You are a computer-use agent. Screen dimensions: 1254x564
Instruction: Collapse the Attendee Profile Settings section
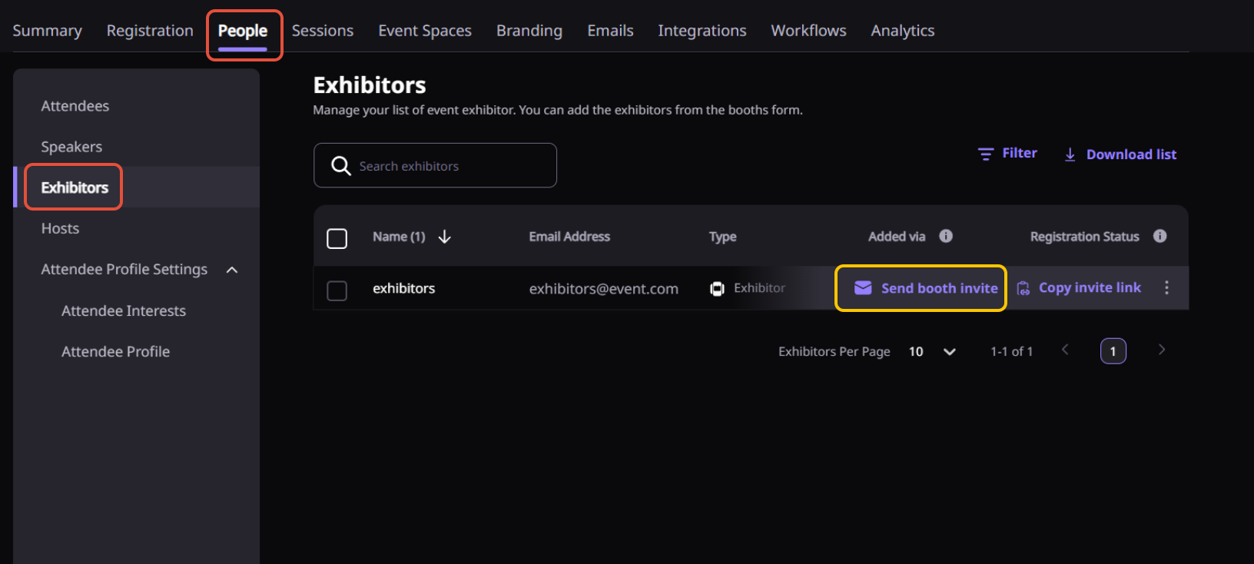tap(232, 270)
